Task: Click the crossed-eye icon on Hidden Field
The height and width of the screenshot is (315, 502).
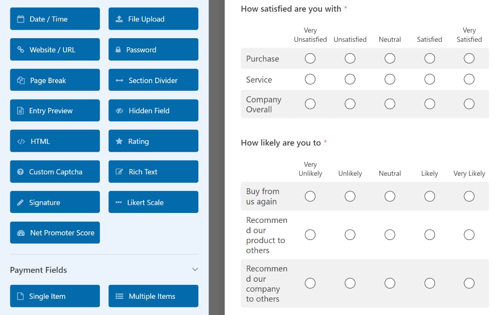Action: click(119, 111)
